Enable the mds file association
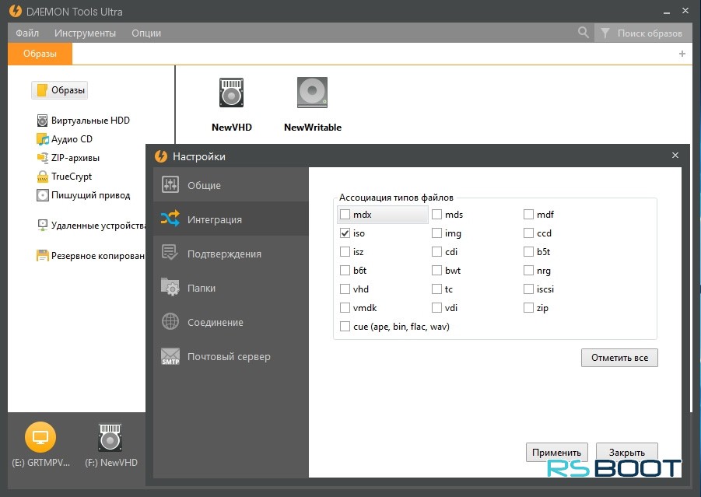This screenshot has width=701, height=497. pyautogui.click(x=436, y=215)
